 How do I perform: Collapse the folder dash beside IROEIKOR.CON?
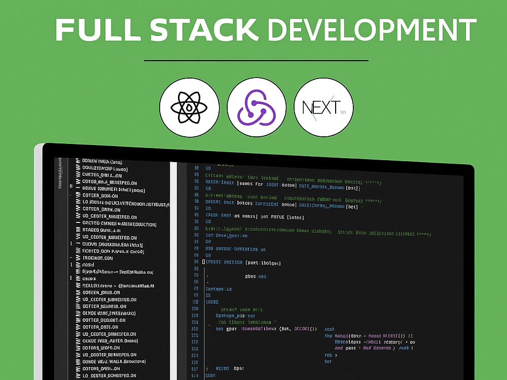click(71, 257)
